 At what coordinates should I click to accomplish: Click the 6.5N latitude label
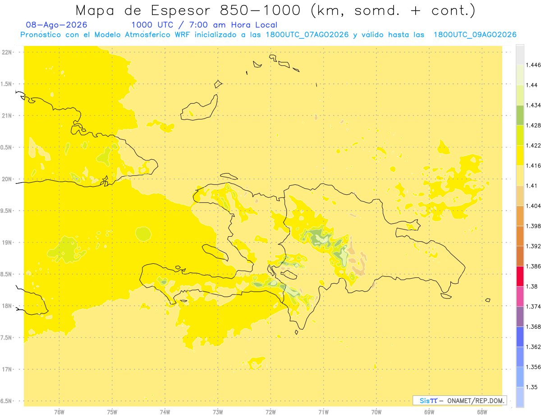tap(7, 401)
